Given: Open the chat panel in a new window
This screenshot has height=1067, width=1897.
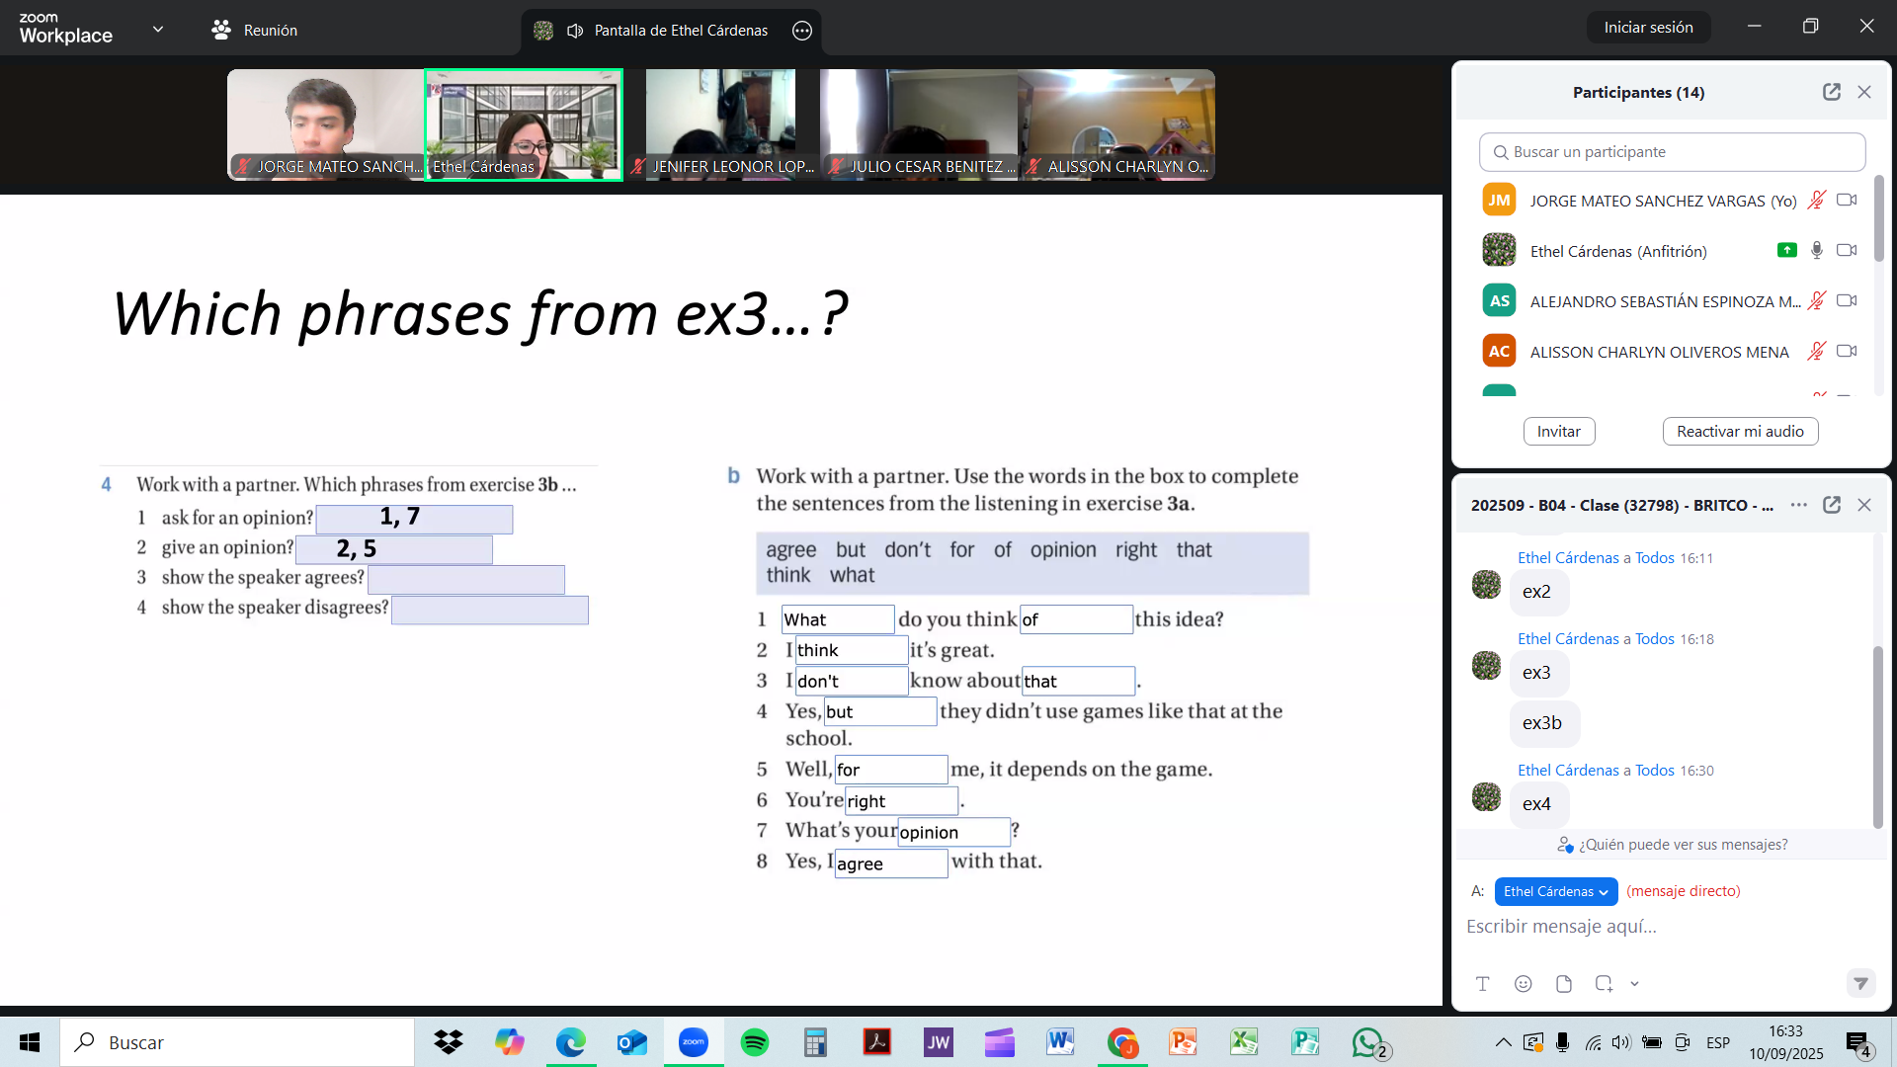Looking at the screenshot, I should click(1833, 505).
